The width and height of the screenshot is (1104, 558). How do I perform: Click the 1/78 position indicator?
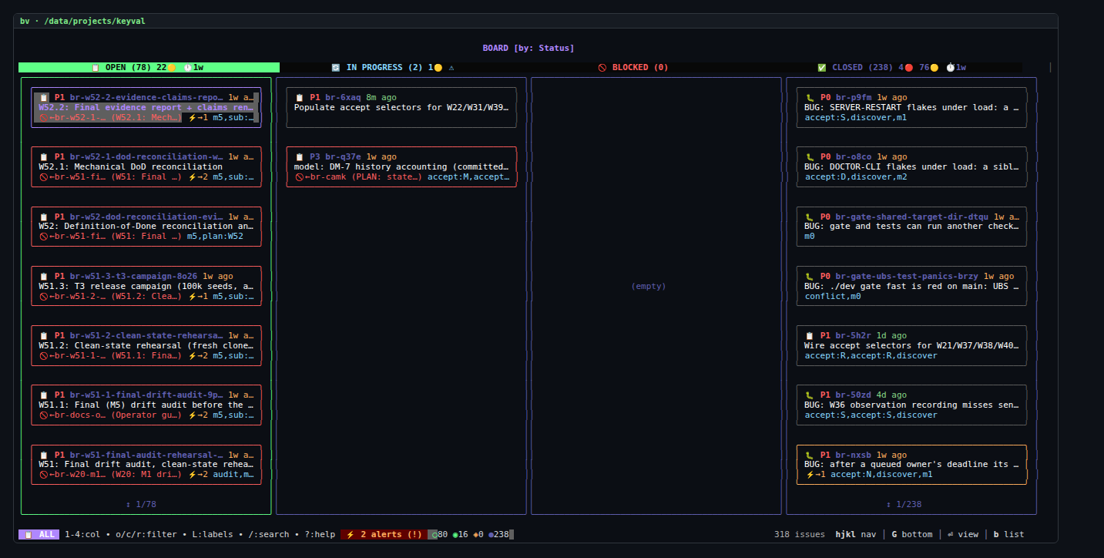pyautogui.click(x=141, y=505)
